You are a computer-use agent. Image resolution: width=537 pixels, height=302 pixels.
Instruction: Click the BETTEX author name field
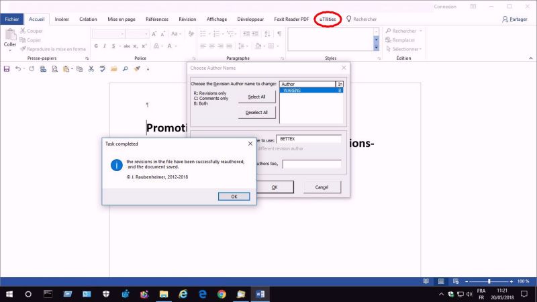pos(309,139)
